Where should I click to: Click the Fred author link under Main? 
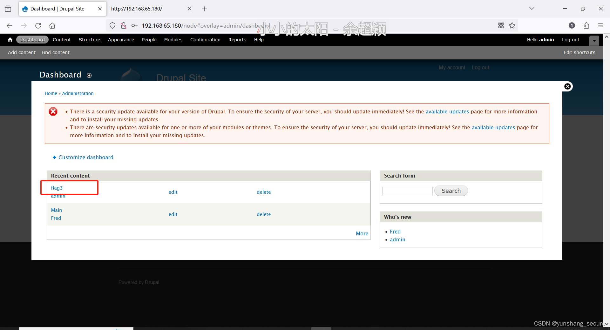click(x=56, y=218)
